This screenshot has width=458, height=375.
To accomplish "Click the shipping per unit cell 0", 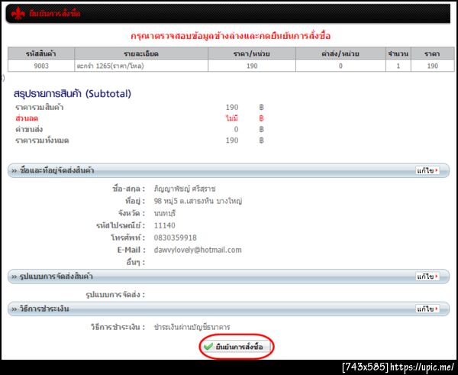I will tap(340, 66).
